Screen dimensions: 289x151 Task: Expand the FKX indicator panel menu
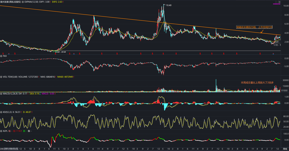coord(2,56)
